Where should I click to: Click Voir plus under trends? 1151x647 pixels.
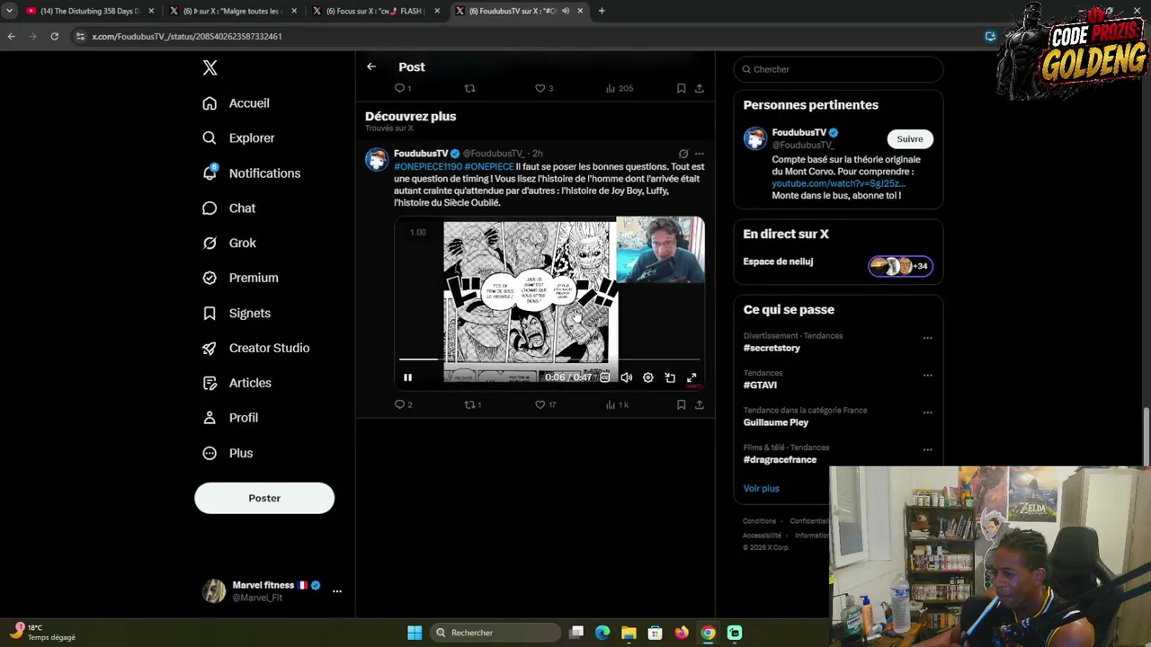click(761, 489)
